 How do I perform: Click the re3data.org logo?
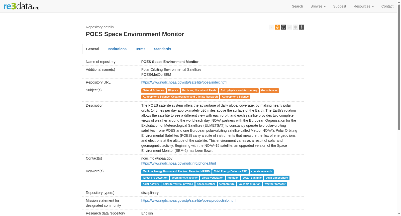click(22, 6)
